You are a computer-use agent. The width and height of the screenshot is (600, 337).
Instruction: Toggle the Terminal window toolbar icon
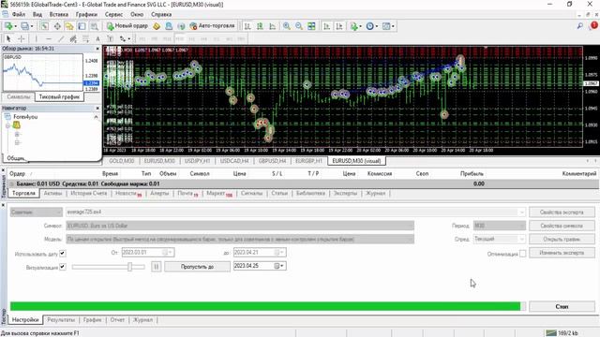[82, 26]
